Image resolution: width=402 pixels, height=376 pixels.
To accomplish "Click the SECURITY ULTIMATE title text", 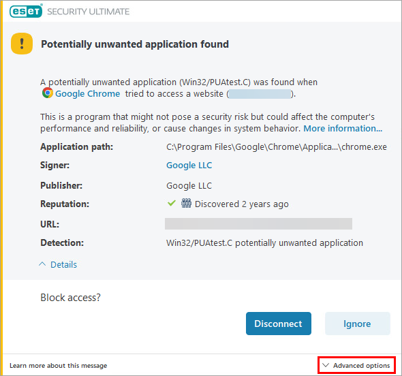I will [x=89, y=12].
